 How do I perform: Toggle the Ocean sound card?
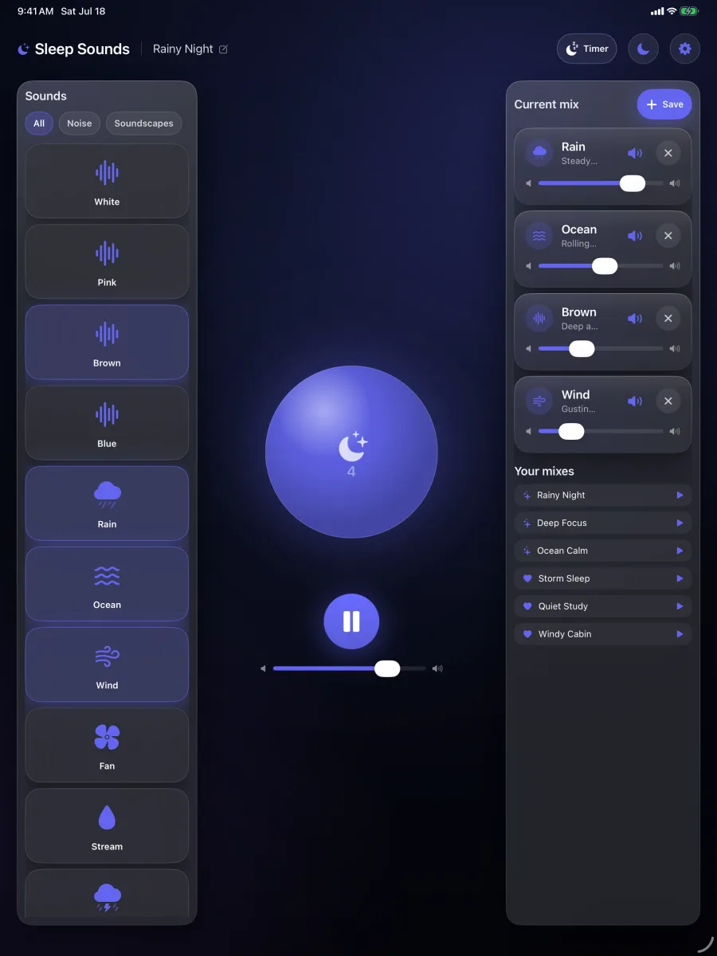coord(107,584)
